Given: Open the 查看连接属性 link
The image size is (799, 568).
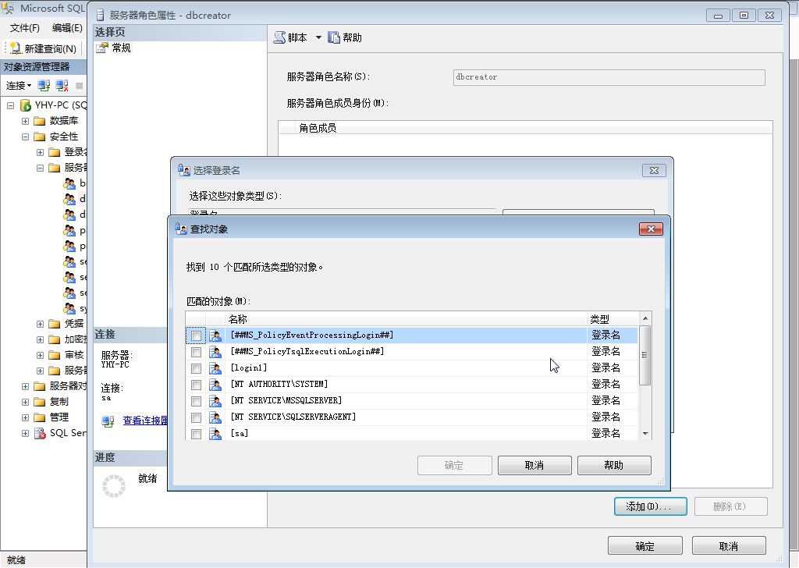Looking at the screenshot, I should coord(145,421).
